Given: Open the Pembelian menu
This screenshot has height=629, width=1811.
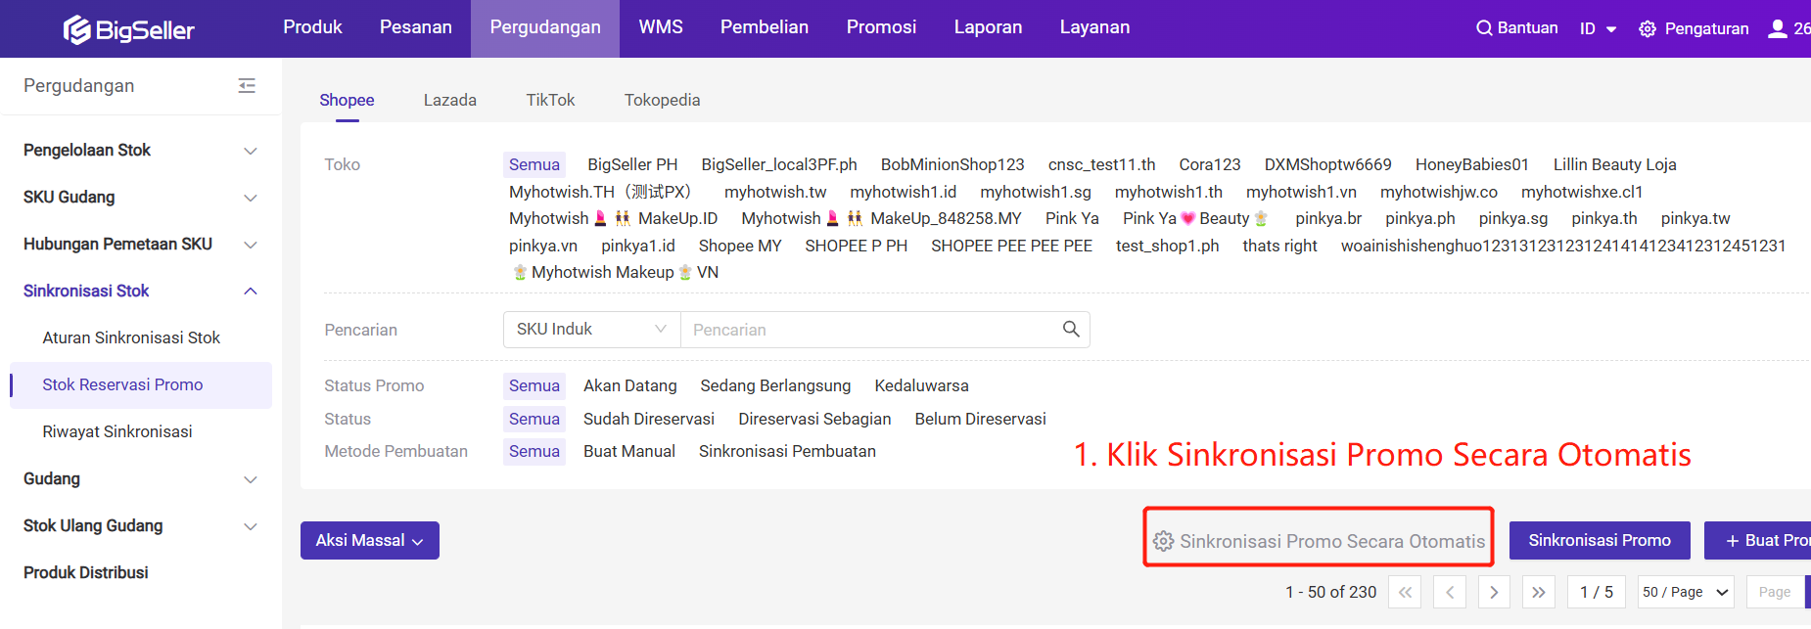Looking at the screenshot, I should [x=765, y=27].
